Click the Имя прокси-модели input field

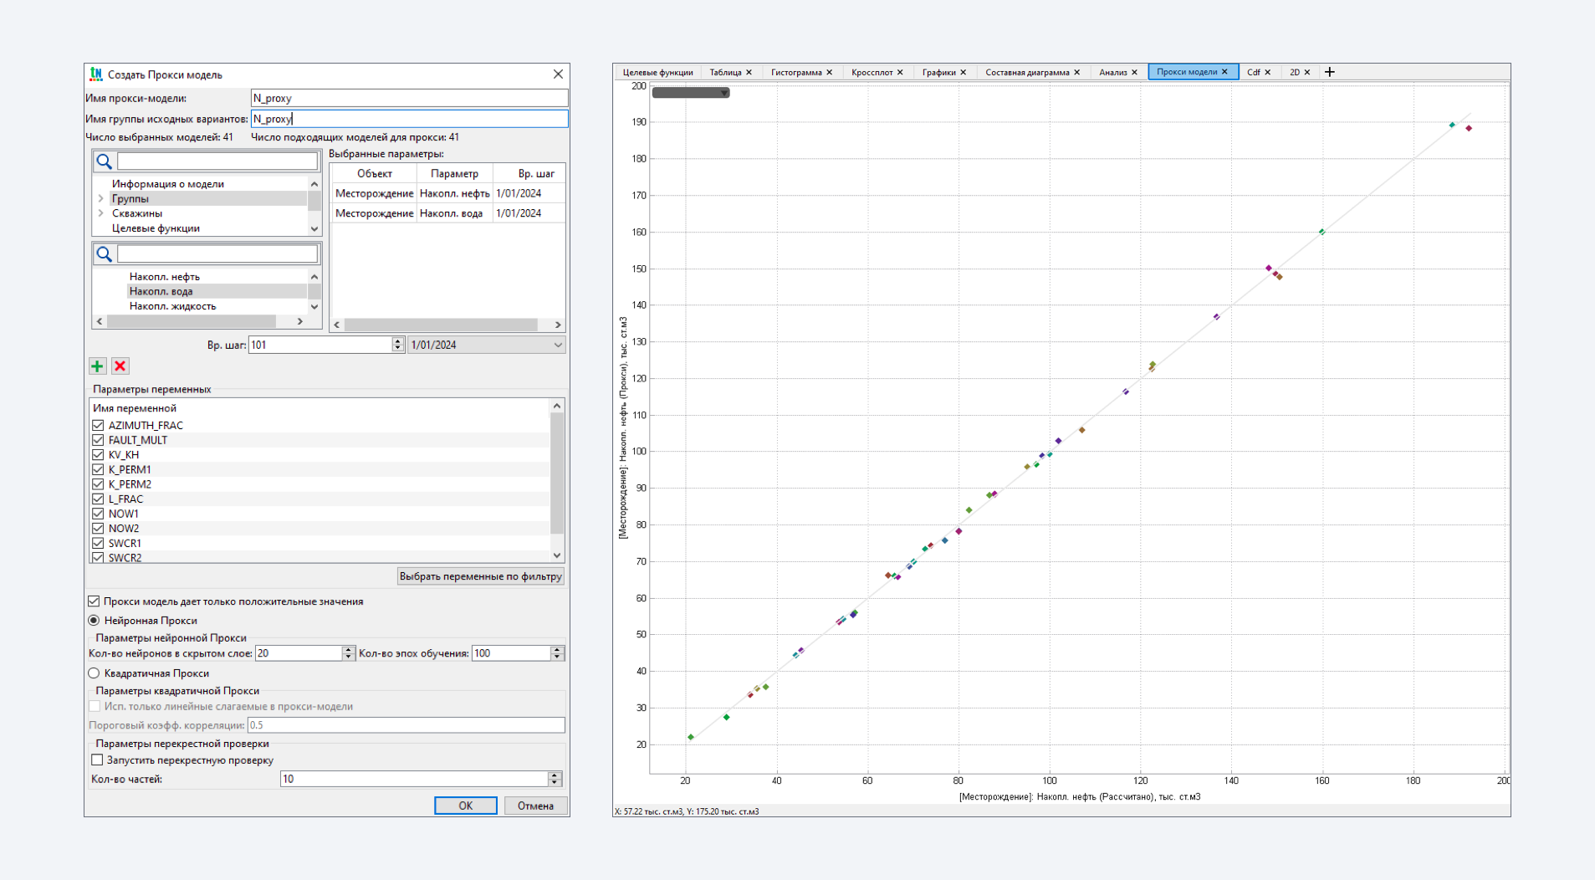[409, 98]
